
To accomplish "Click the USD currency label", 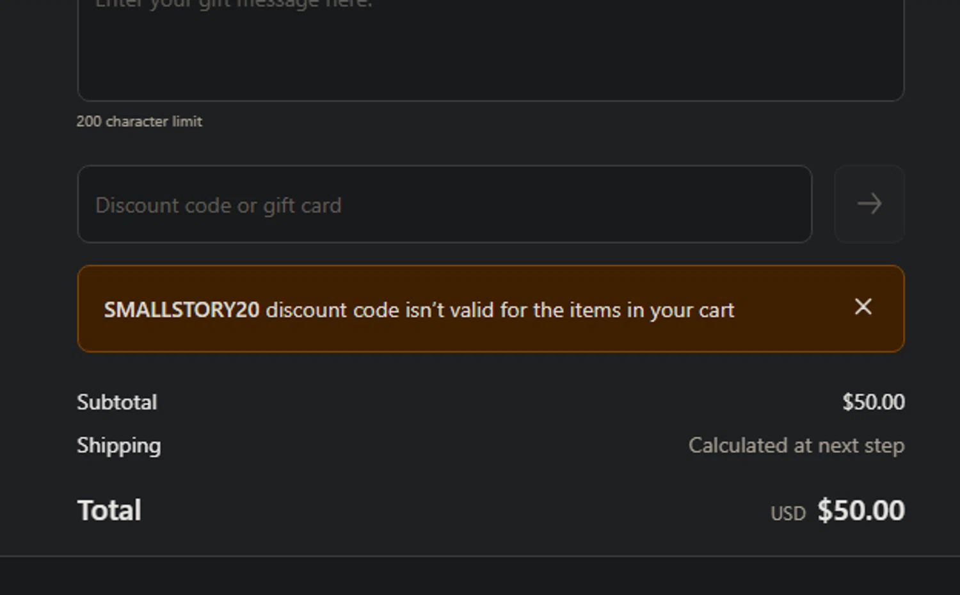I will click(788, 514).
